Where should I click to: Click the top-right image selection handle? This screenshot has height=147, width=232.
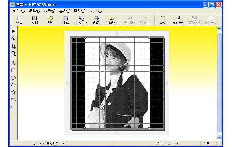[x=150, y=38]
